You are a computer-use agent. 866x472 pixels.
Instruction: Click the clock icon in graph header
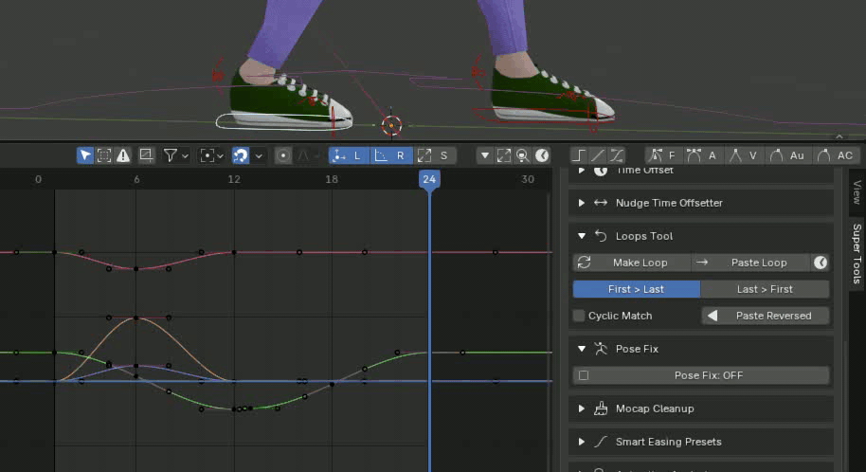[542, 155]
